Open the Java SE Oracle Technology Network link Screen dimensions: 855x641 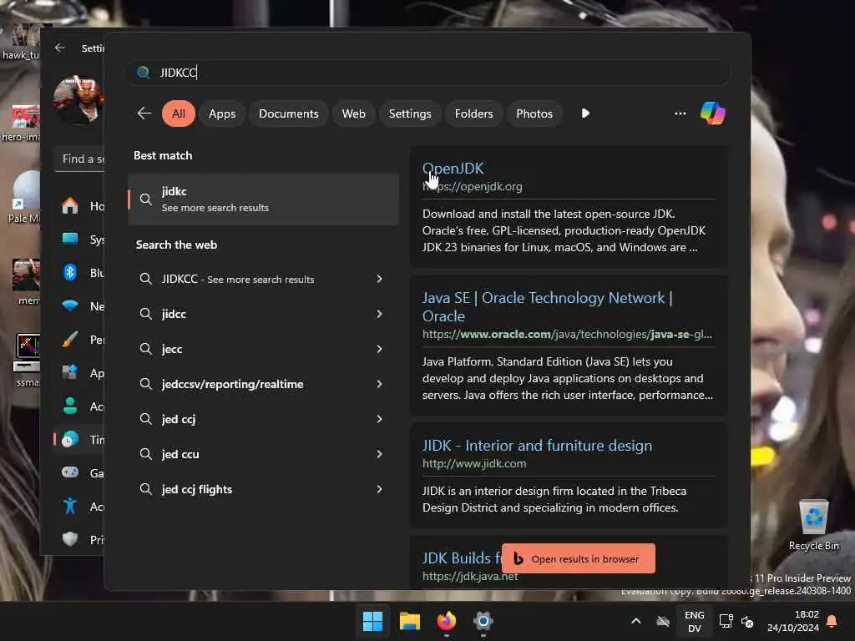(x=548, y=307)
